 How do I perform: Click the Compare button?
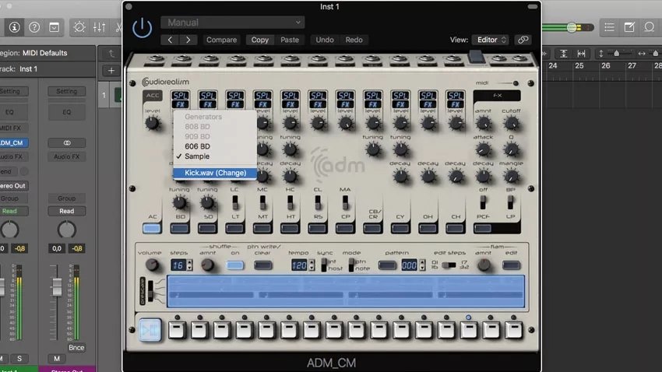221,40
